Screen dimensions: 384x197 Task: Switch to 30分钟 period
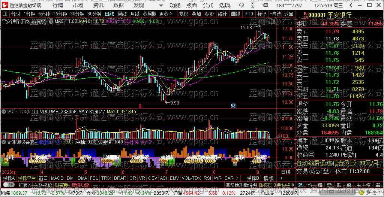[x=77, y=14]
